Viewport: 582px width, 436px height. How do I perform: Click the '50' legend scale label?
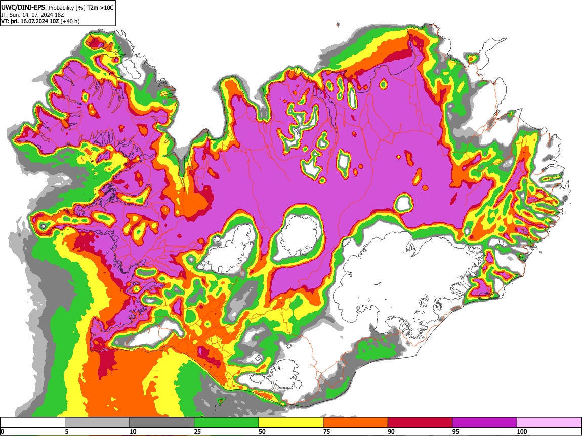[262, 431]
